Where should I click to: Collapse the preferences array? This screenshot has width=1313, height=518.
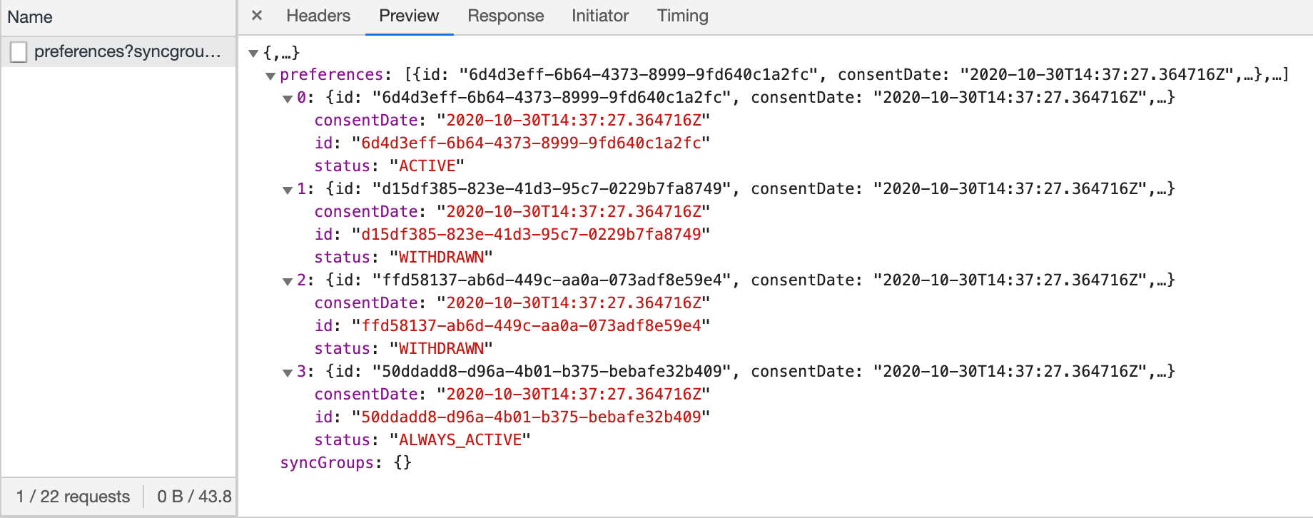click(x=270, y=76)
